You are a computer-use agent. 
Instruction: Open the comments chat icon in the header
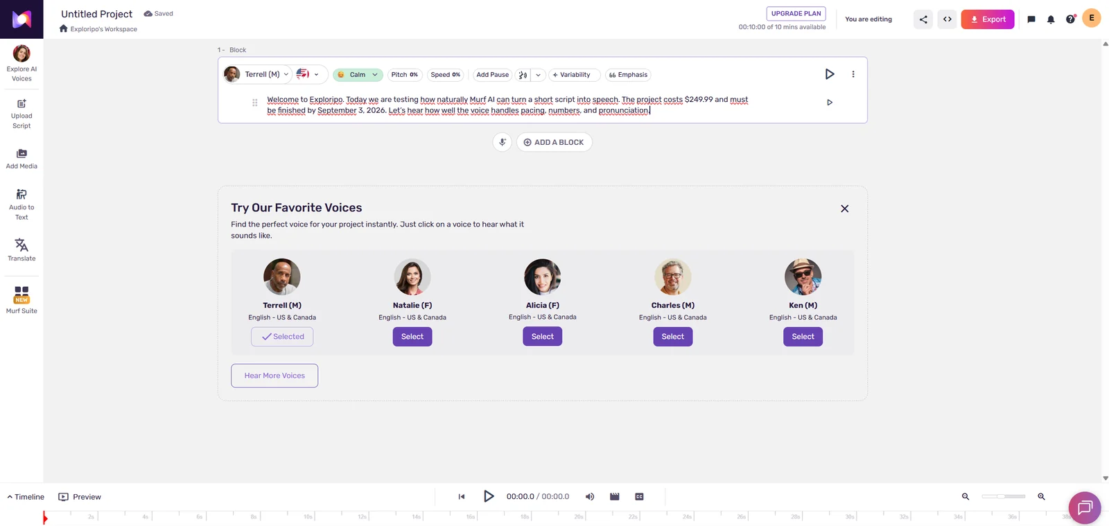tap(1031, 19)
